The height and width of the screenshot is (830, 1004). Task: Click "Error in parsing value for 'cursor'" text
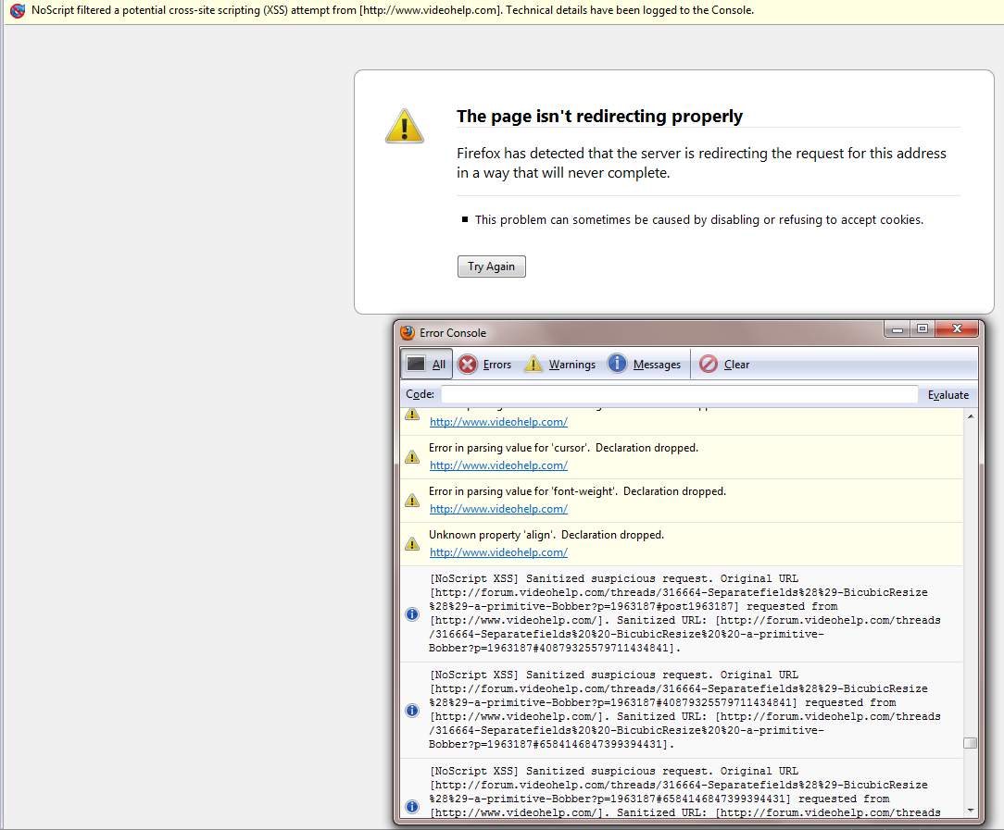[x=563, y=448]
